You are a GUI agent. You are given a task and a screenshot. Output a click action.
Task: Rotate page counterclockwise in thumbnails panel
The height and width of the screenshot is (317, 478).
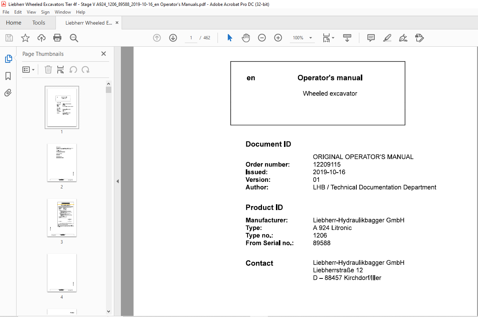[x=73, y=69]
